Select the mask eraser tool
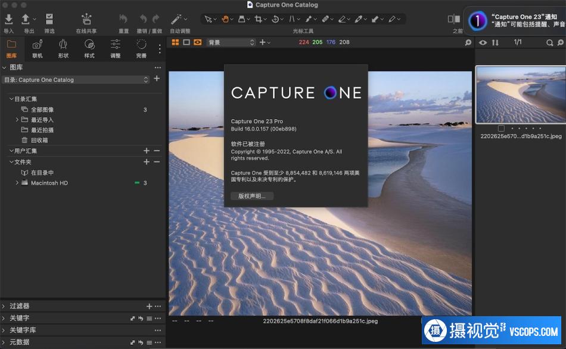 (342, 19)
